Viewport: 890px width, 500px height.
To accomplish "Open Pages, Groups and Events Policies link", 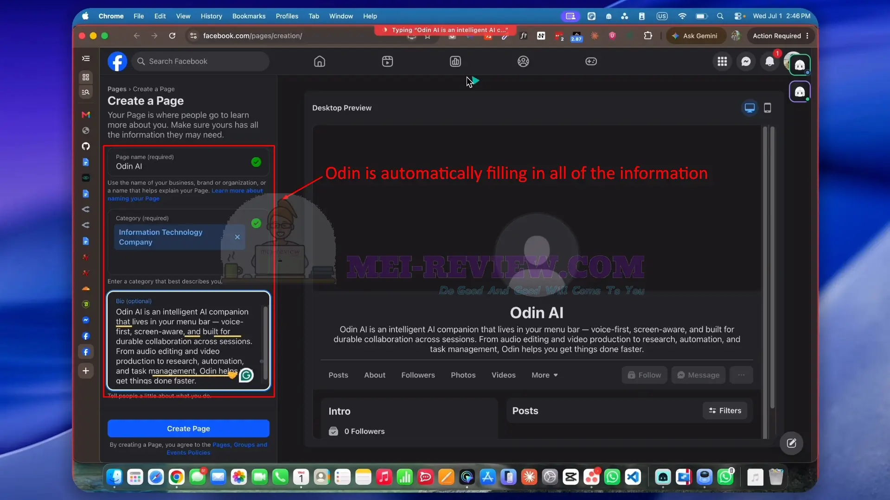I will (x=217, y=449).
